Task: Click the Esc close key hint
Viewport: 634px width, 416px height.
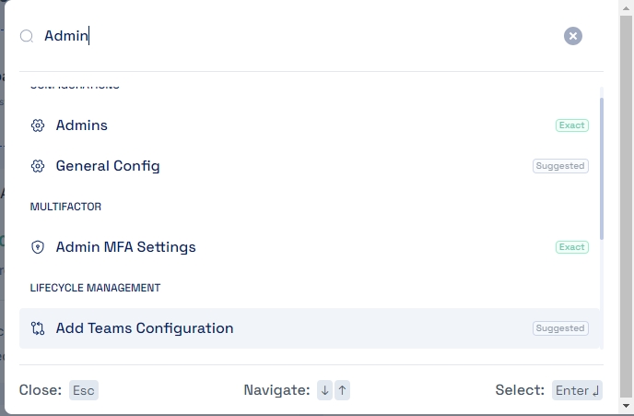Action: coord(84,390)
